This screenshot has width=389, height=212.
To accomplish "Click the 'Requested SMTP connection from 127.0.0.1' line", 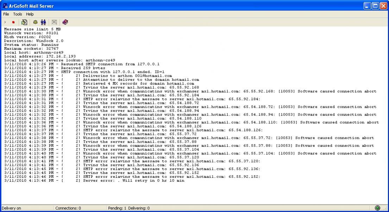I will pyautogui.click(x=82, y=64).
